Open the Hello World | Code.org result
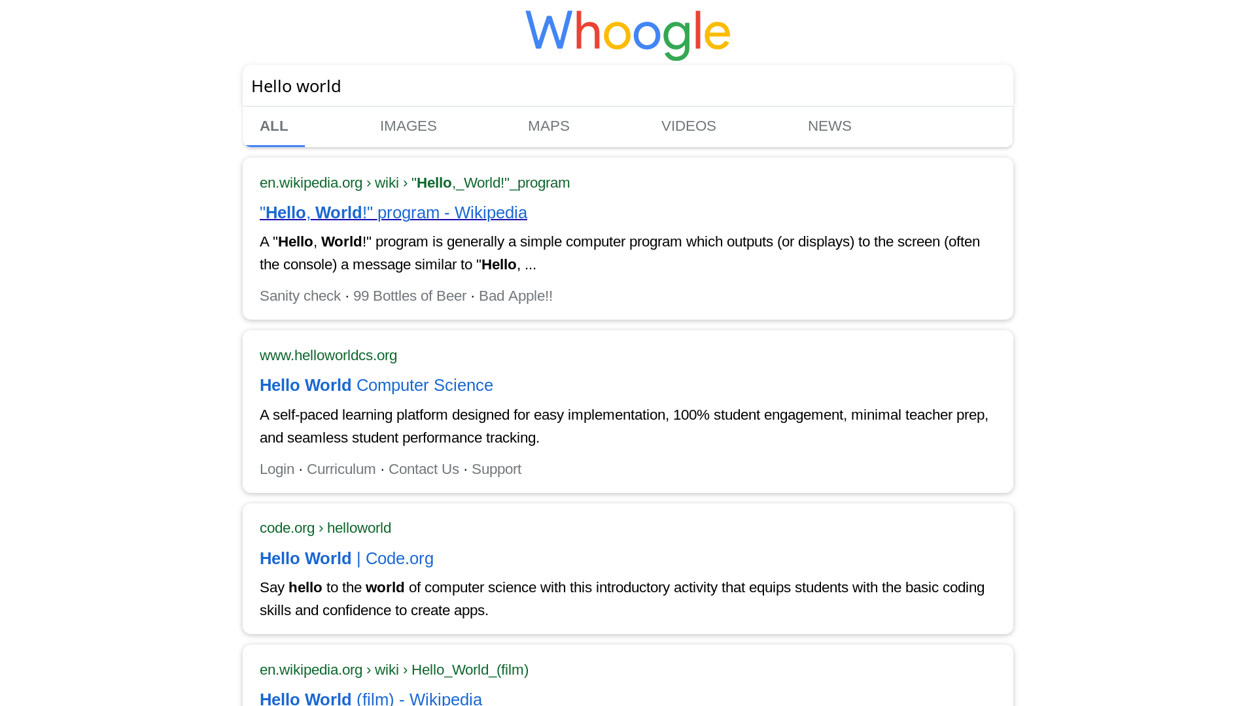The image size is (1256, 706). [346, 559]
